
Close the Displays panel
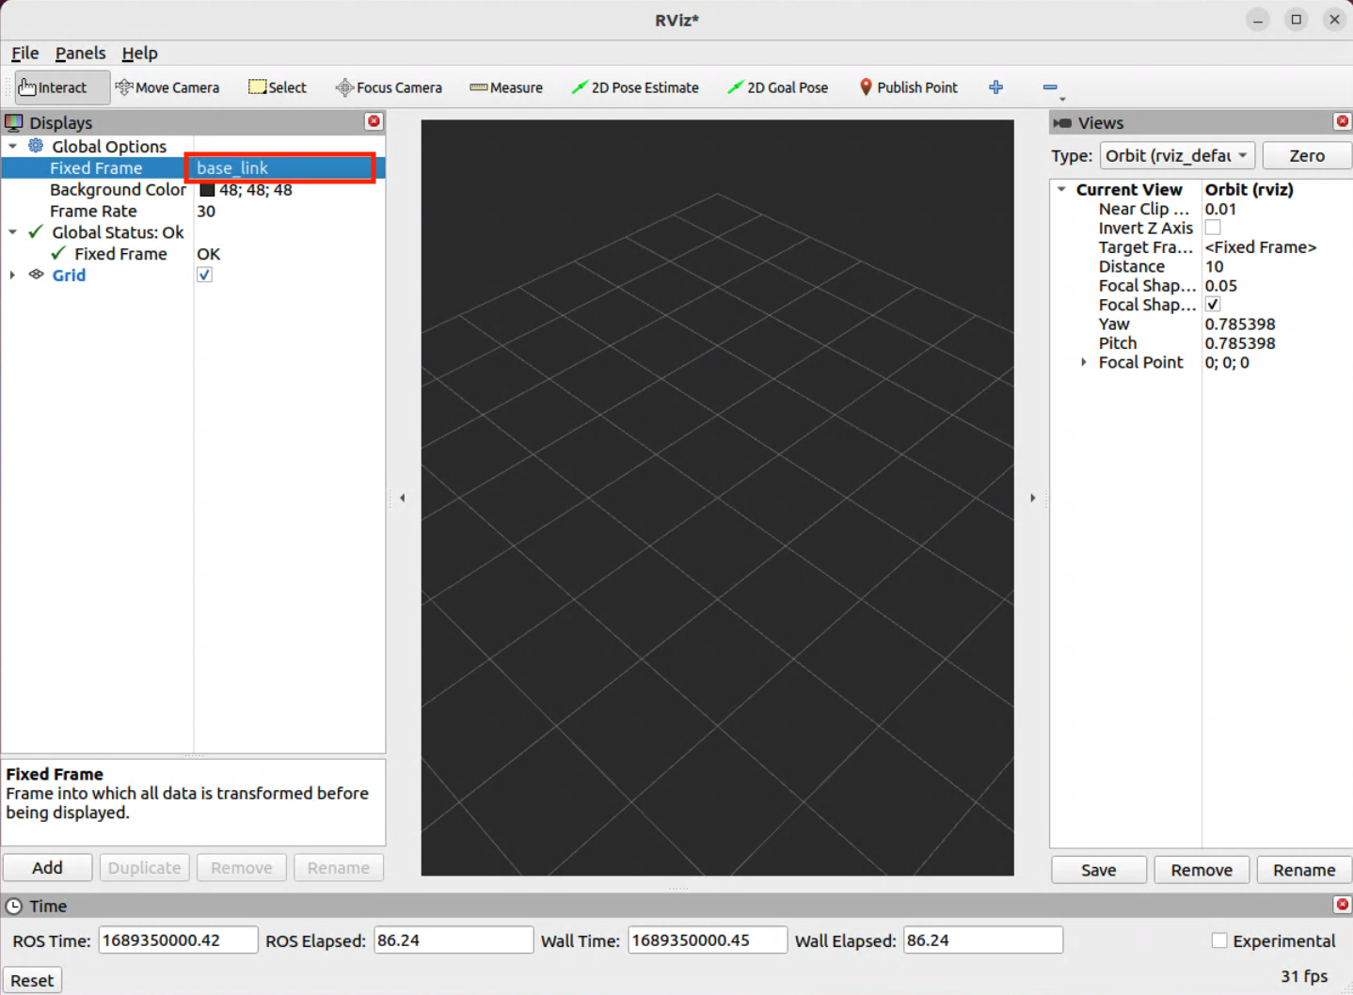coord(374,121)
